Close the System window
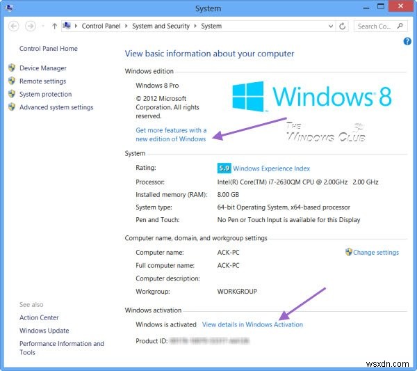Viewport: 417px width, 371px height. (400, 6)
